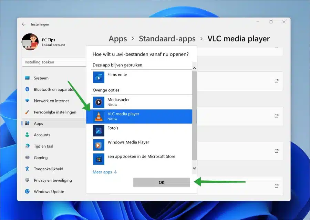Click the Mediaspeler app icon
This screenshot has width=310, height=220.
[99, 102]
